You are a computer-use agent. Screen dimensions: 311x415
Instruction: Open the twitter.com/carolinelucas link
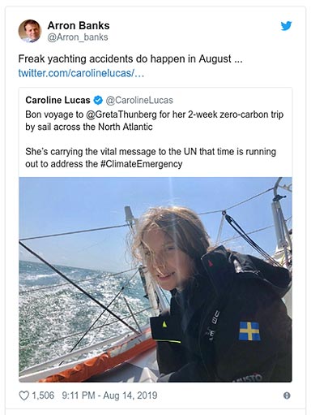pyautogui.click(x=81, y=73)
